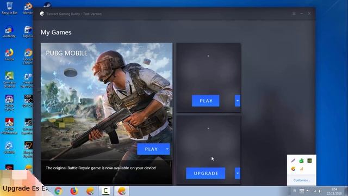Click the network signal icon in system tray
This screenshot has width=348, height=196.
coord(314,191)
